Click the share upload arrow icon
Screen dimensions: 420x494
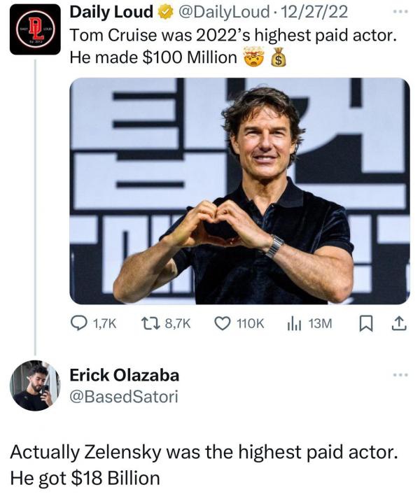pos(398,323)
